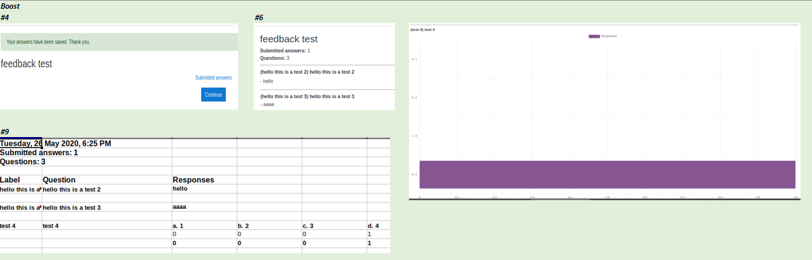Viewport: 812px width, 260px height.
Task: Select the spreadsheet cell containing 'aaaa'
Action: (x=205, y=207)
